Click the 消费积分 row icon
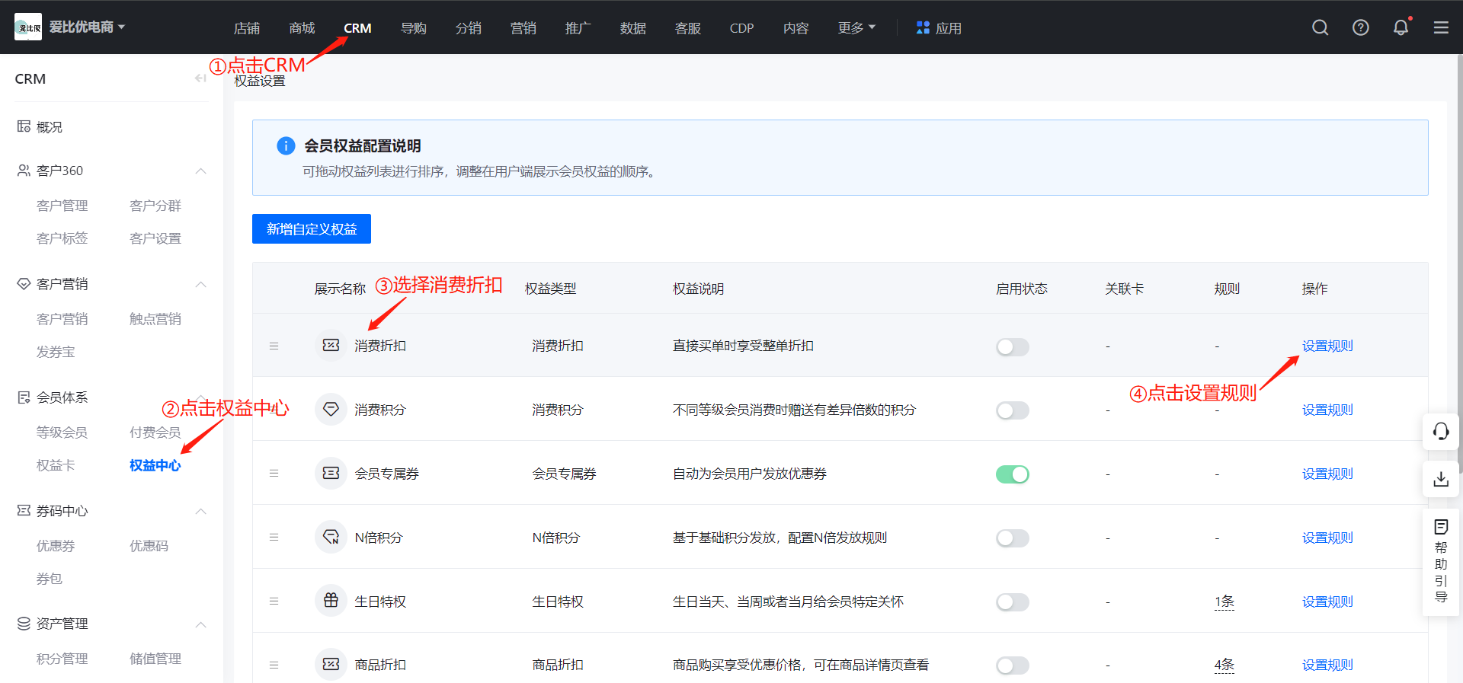1463x683 pixels. click(x=331, y=410)
